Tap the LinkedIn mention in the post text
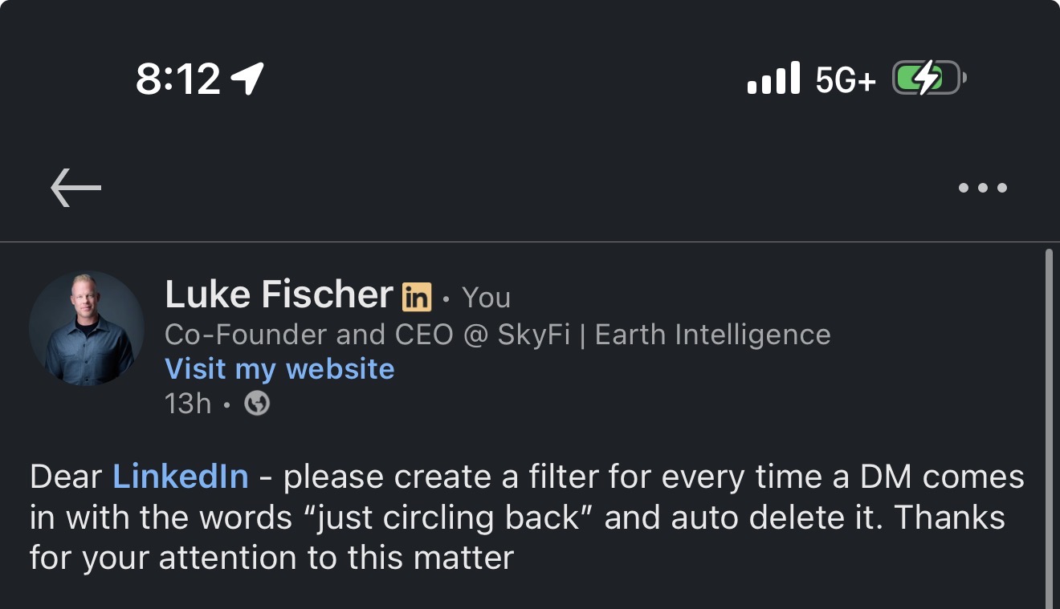The width and height of the screenshot is (1060, 609). (x=181, y=476)
